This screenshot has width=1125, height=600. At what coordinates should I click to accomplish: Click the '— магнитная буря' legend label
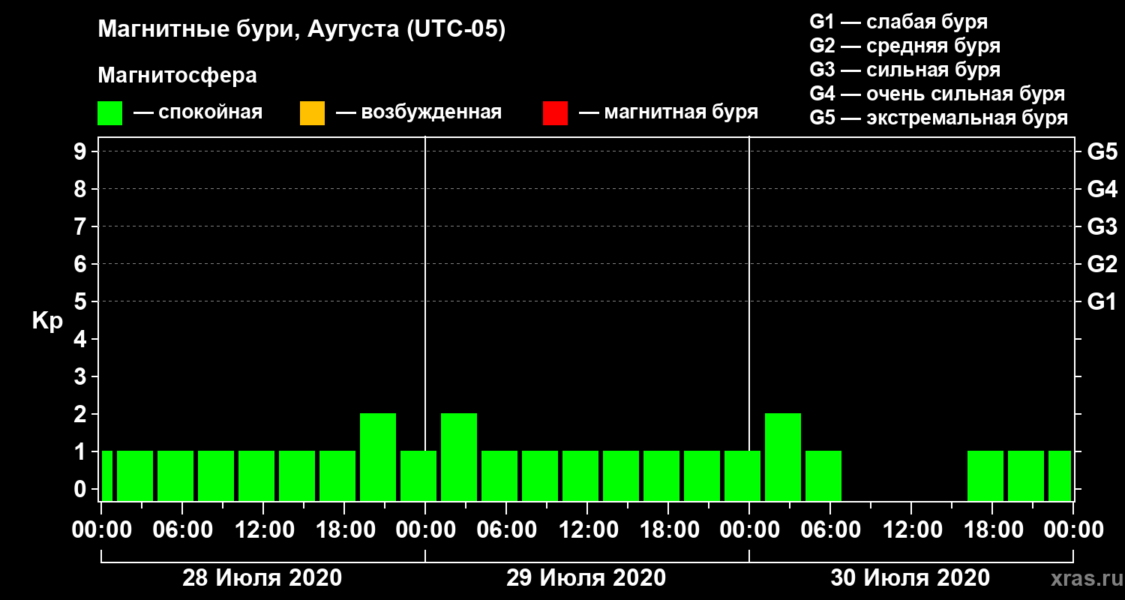669,113
